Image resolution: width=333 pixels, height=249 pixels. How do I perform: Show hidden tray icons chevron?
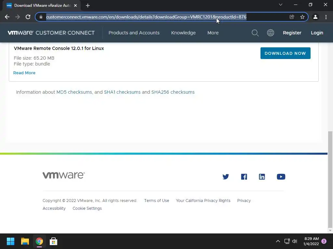point(278,241)
